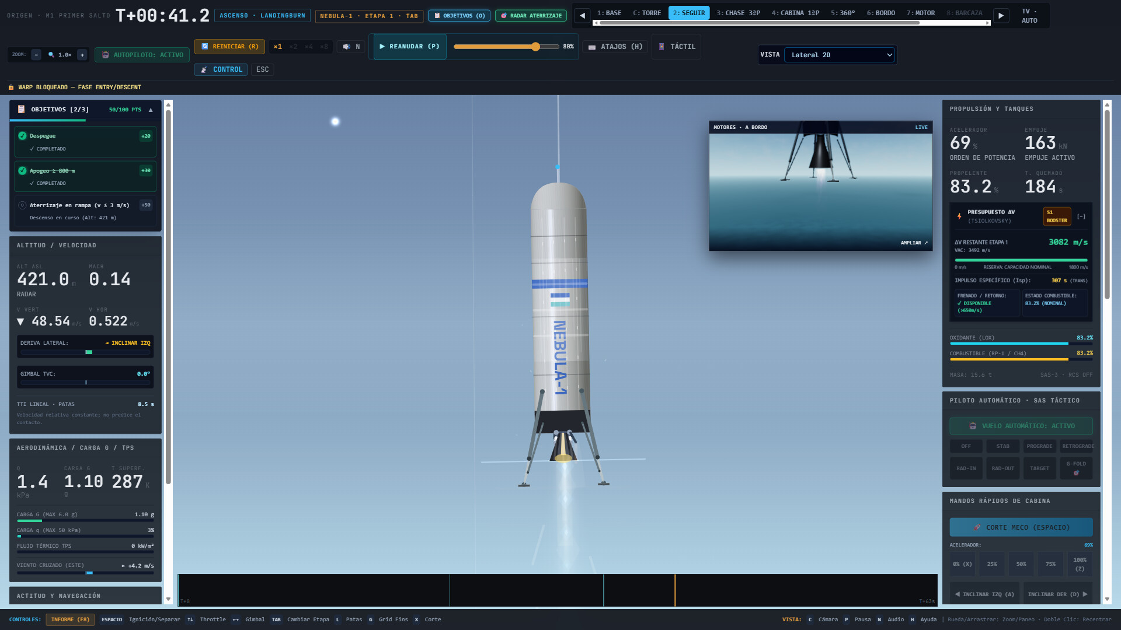Click Corte MECO (Espacio) button
This screenshot has width=1121, height=630.
(x=1021, y=527)
